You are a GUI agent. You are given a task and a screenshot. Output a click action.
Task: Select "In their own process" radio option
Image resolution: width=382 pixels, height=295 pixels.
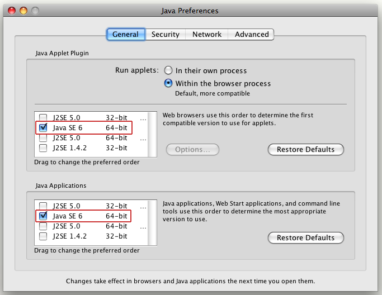[x=168, y=70]
